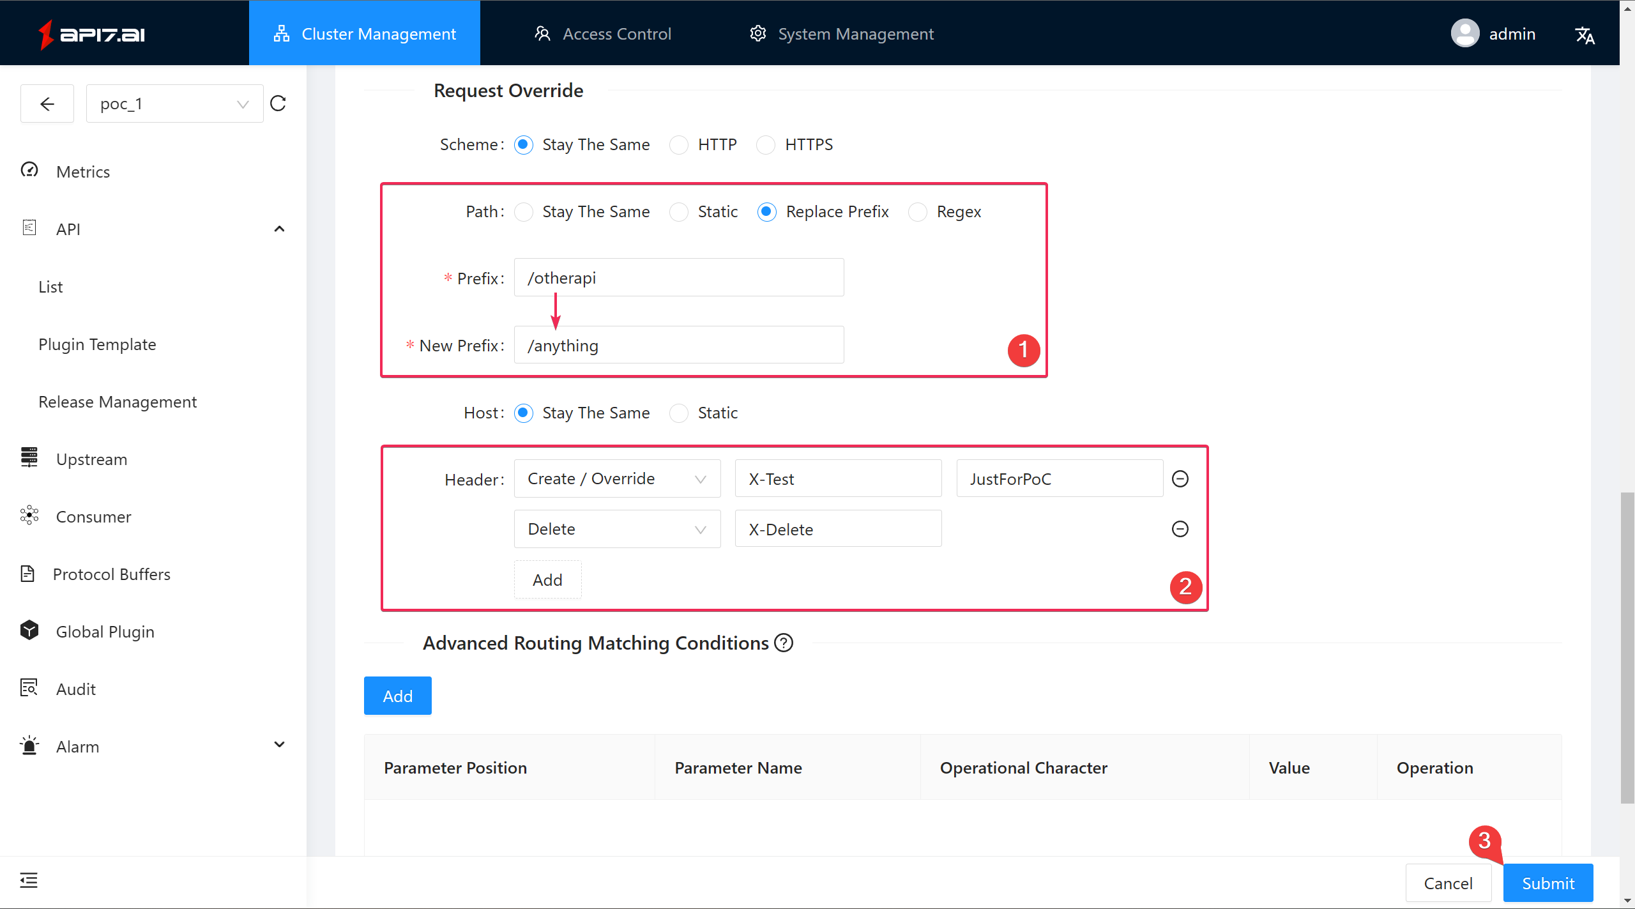Click the X-Test header name field

pyautogui.click(x=838, y=478)
